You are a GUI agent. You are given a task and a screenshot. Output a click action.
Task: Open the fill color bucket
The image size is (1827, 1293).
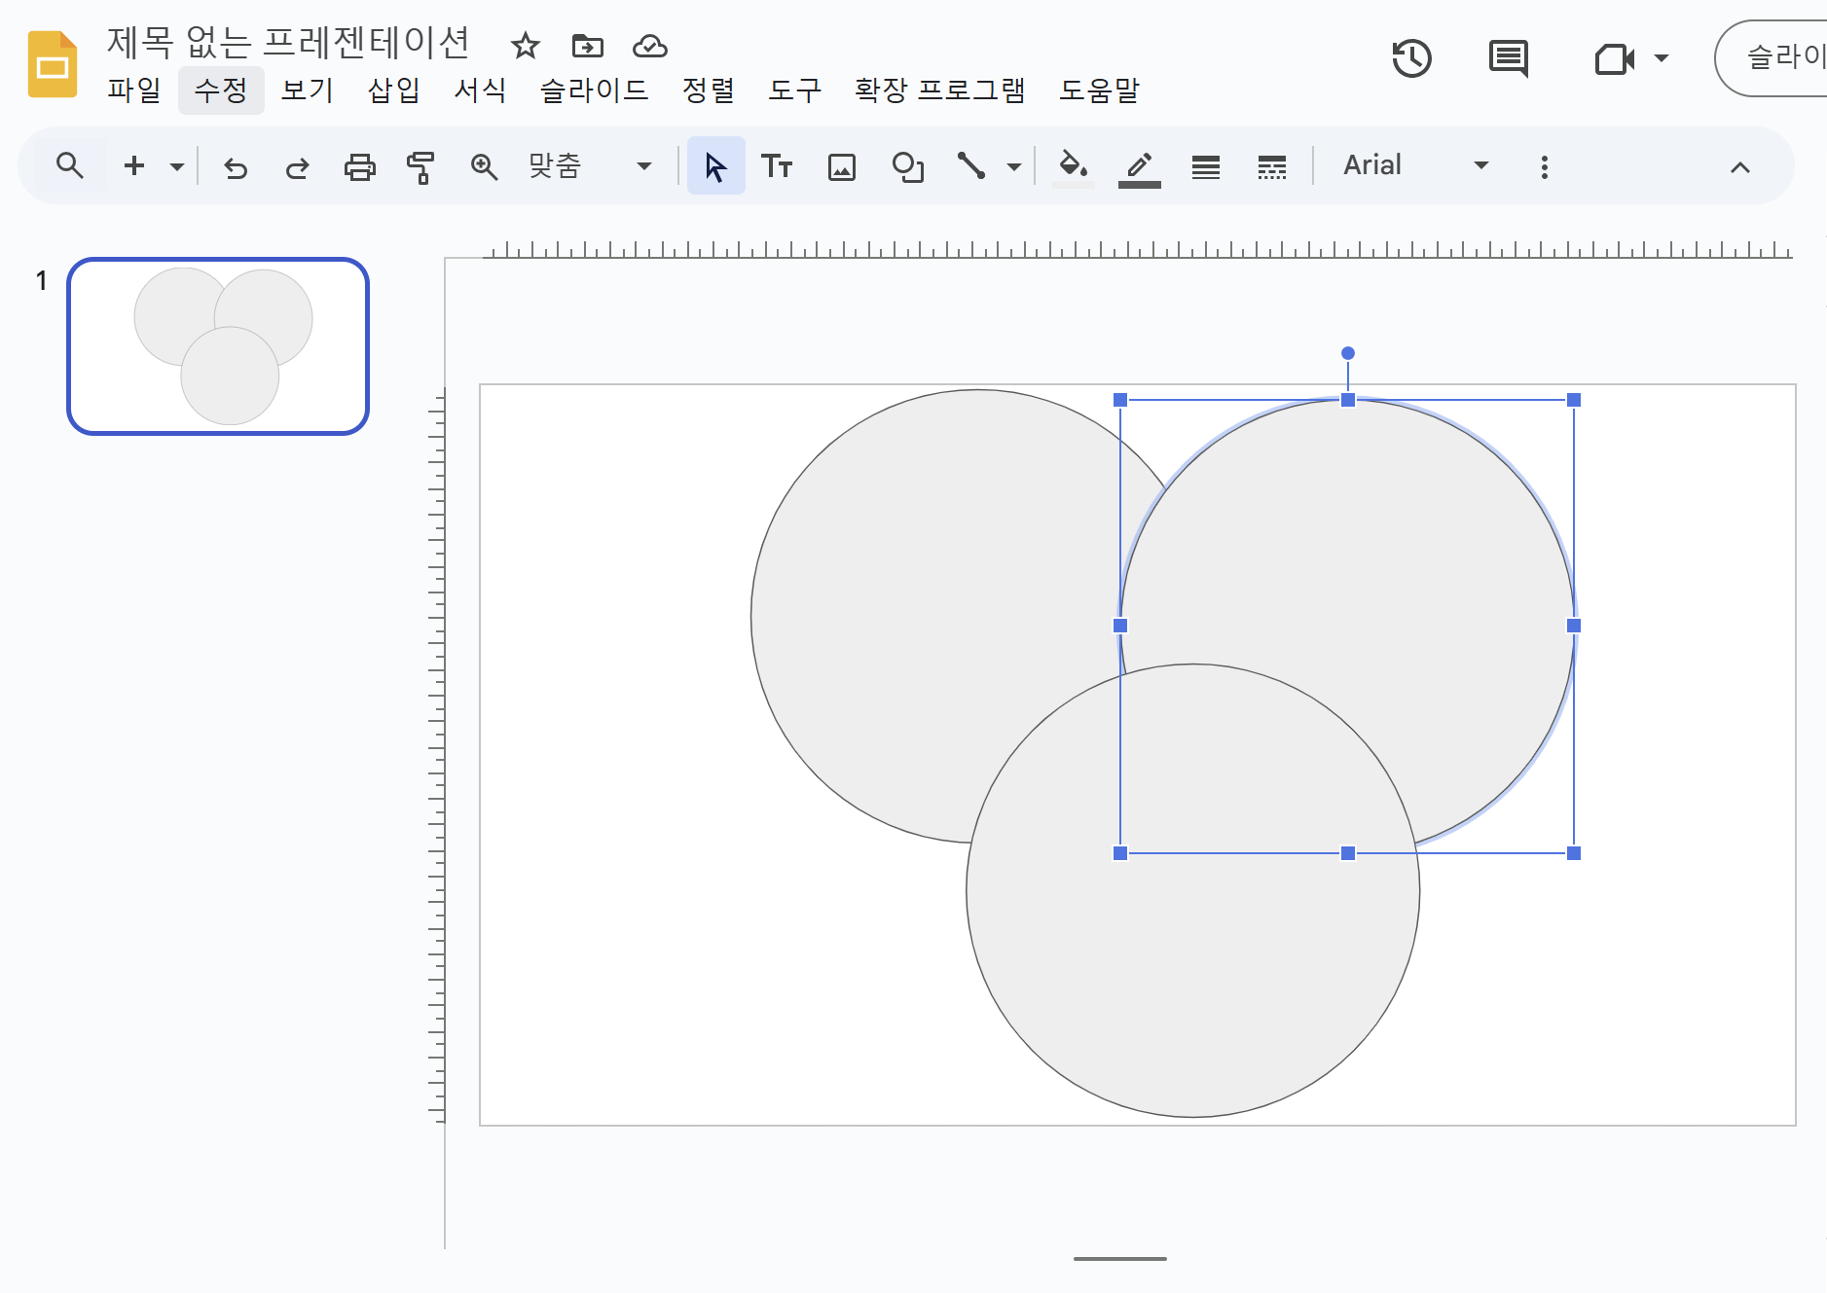pos(1074,166)
